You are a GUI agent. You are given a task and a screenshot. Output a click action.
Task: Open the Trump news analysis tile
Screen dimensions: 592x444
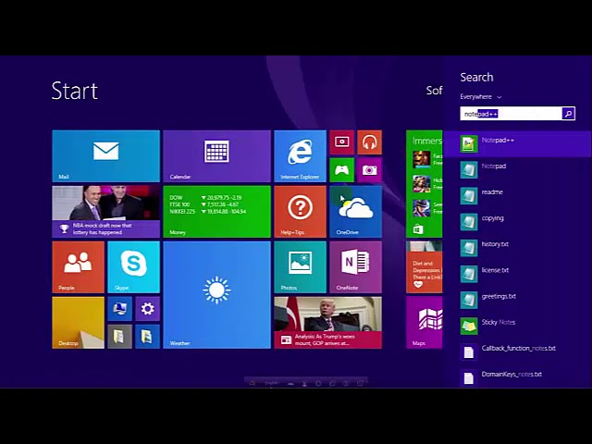click(327, 323)
